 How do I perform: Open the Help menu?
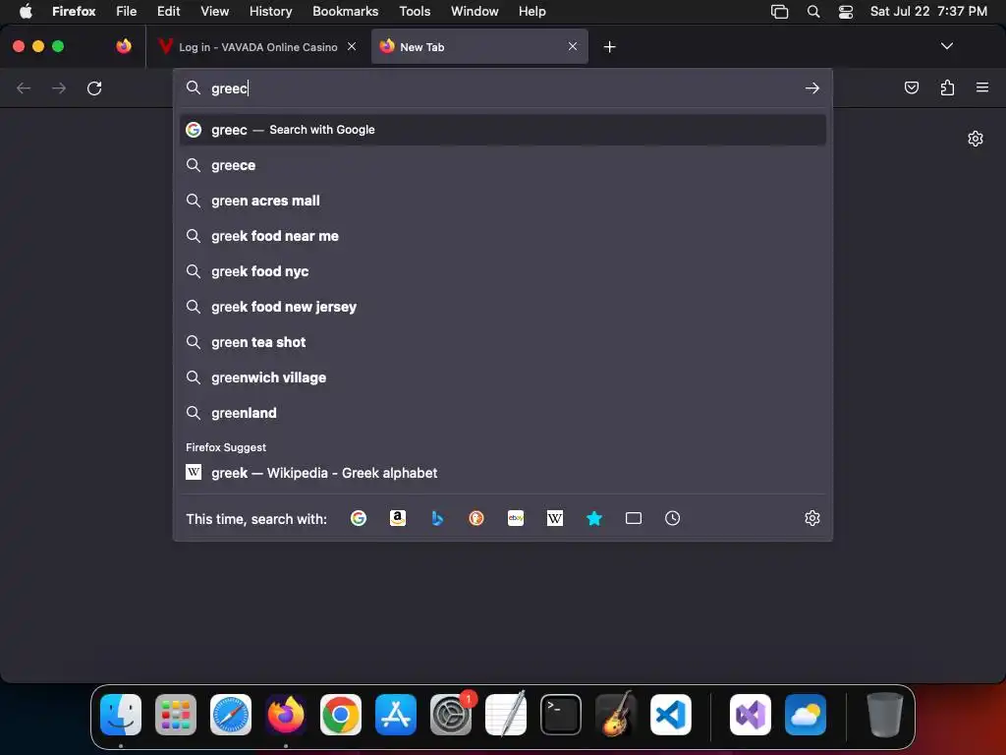coord(531,11)
